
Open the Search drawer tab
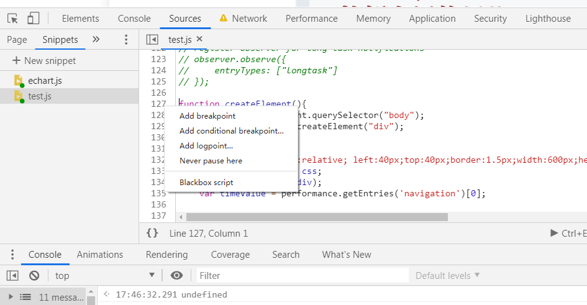286,255
